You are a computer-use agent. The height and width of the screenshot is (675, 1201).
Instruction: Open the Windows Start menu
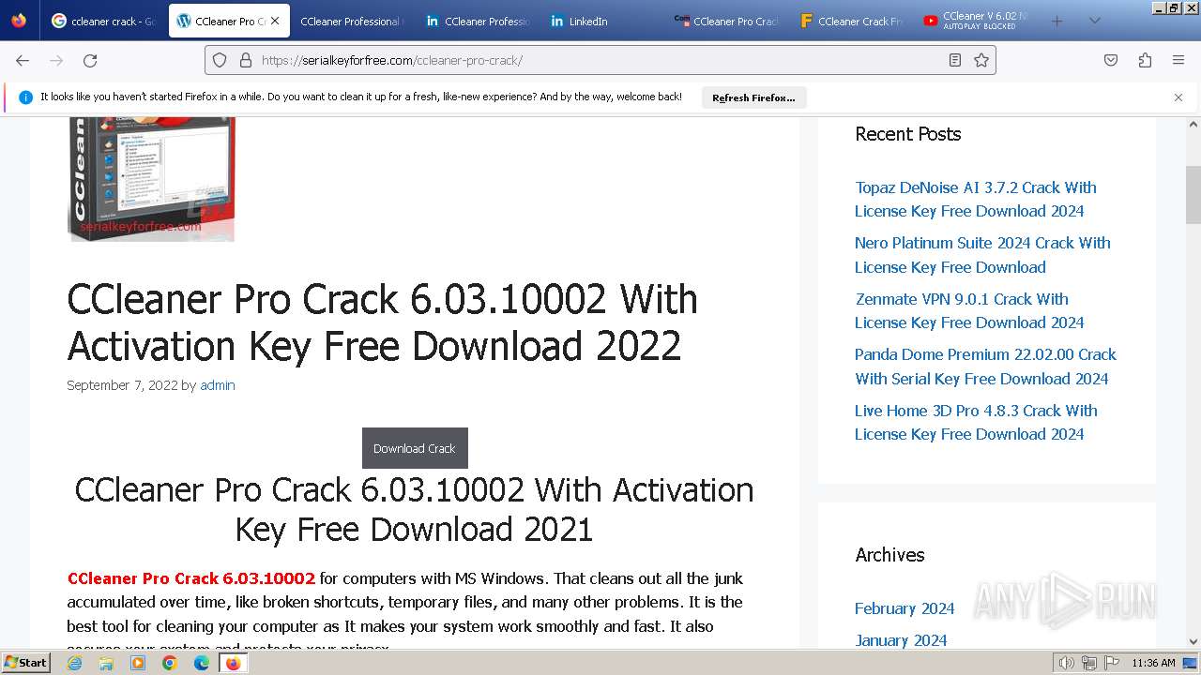point(25,662)
